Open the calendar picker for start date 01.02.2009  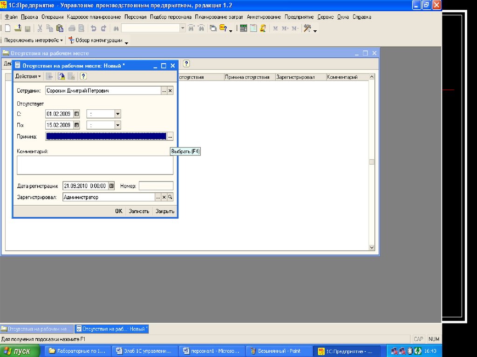coord(77,114)
